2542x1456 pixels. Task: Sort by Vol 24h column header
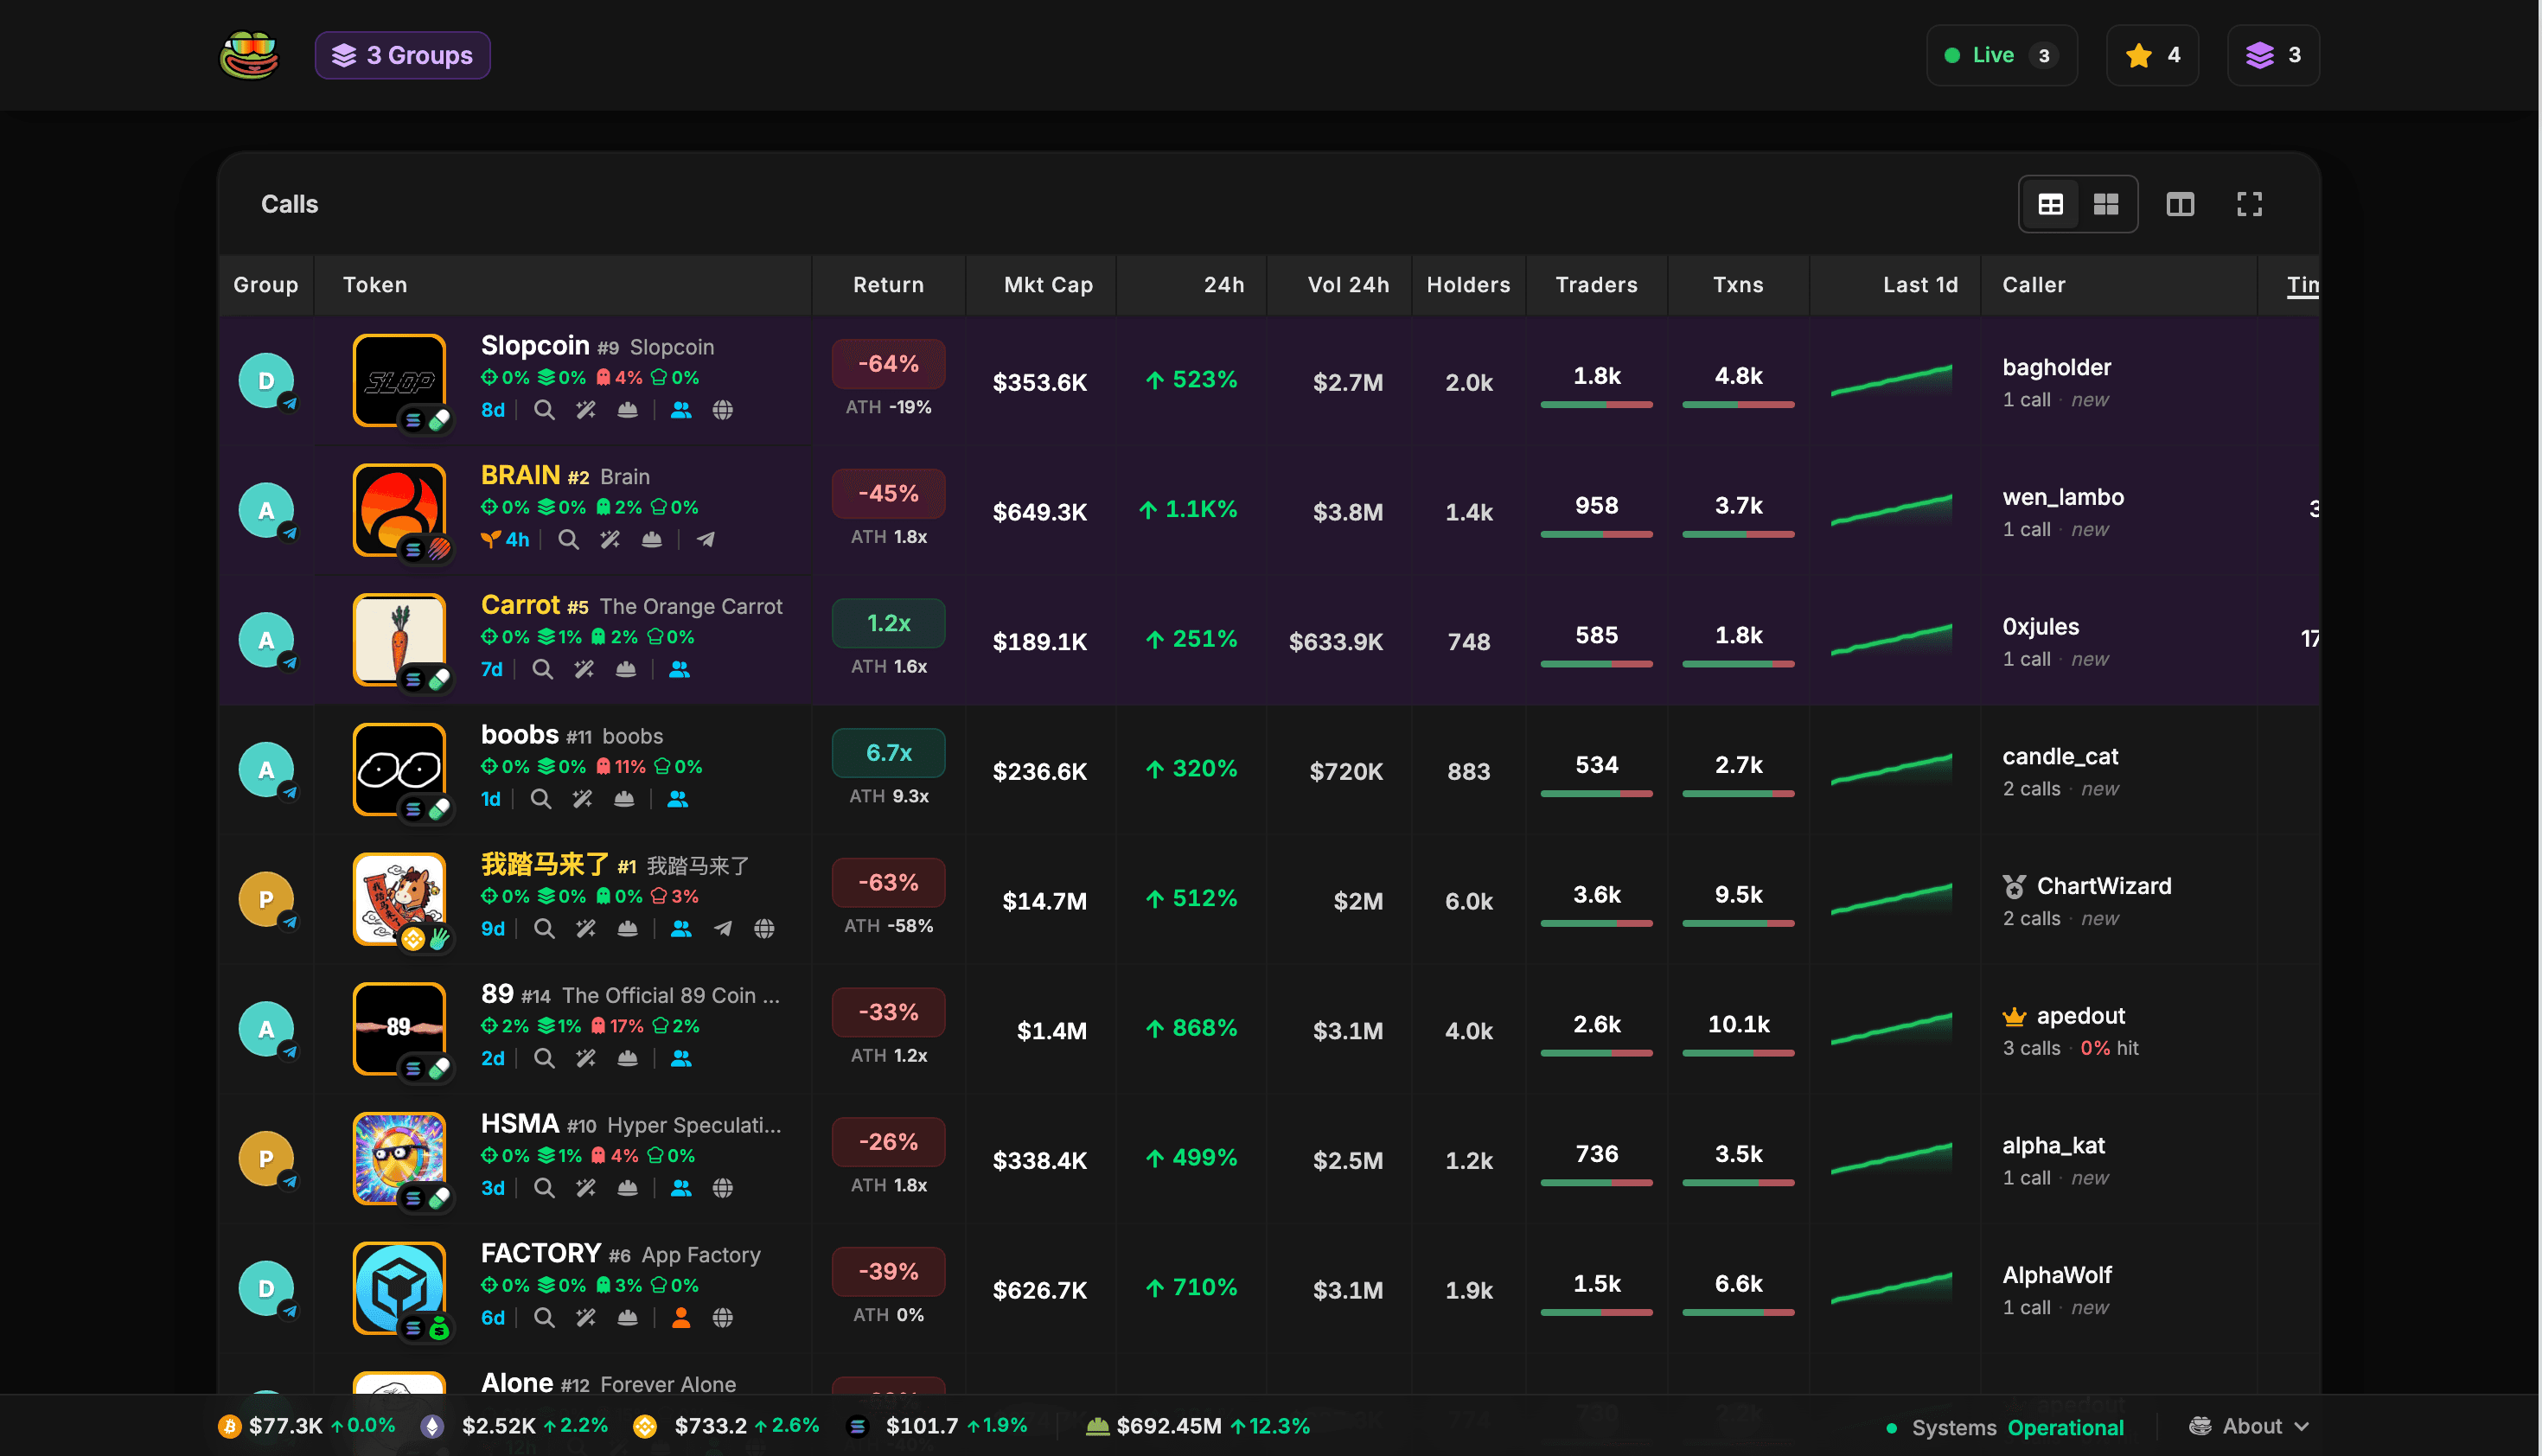(1348, 285)
